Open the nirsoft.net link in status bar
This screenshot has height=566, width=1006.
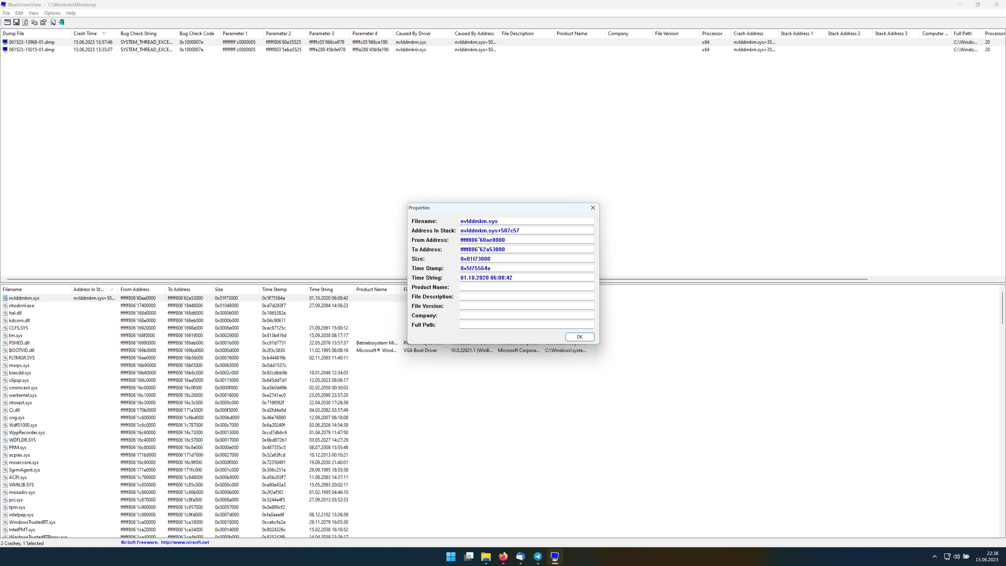point(185,543)
